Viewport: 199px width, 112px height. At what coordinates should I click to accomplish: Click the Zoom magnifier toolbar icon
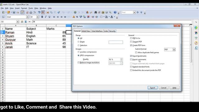point(110,12)
